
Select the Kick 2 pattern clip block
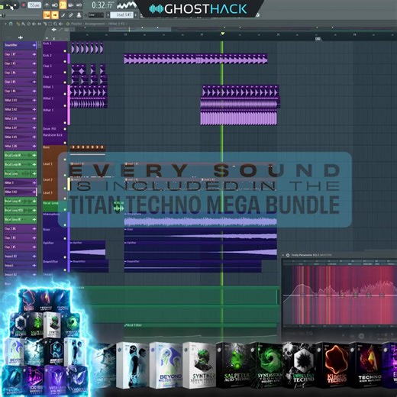click(195, 59)
